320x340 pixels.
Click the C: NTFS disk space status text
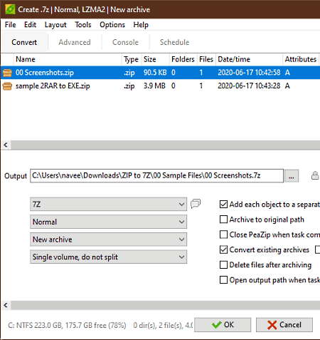(67, 325)
